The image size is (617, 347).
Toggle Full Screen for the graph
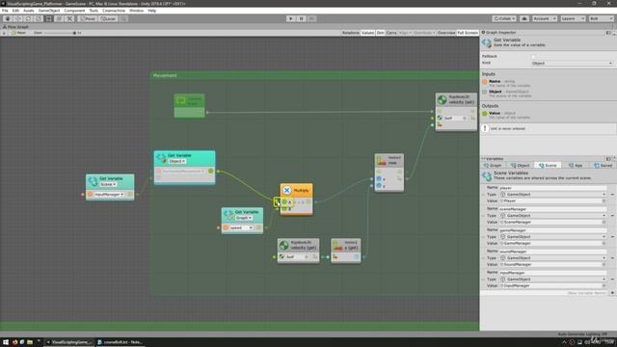(467, 33)
